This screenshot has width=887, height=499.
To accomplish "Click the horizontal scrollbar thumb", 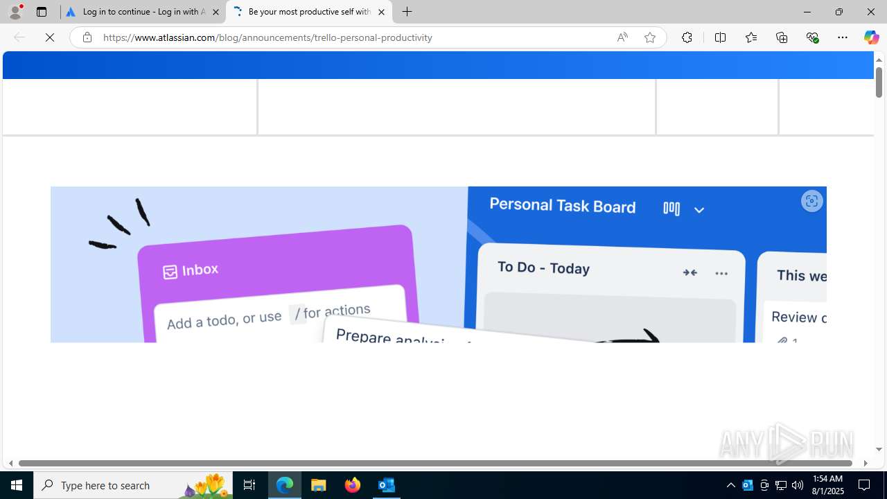I will (x=435, y=463).
